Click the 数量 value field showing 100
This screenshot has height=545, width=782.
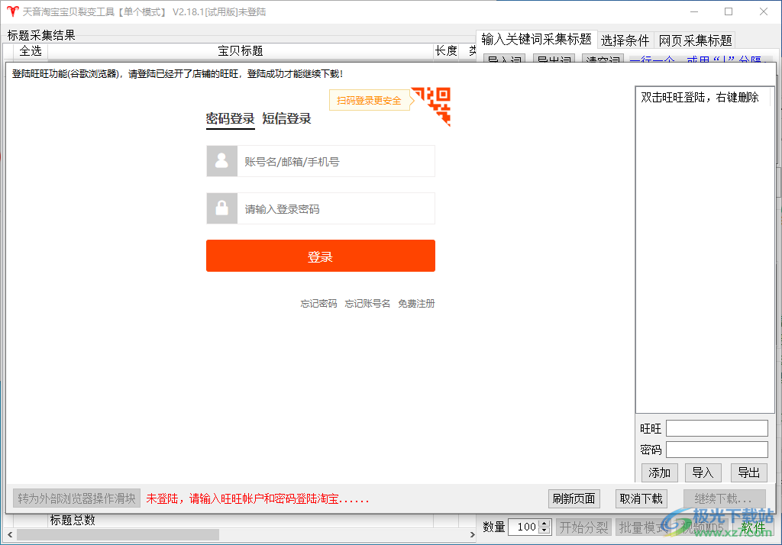tap(525, 527)
